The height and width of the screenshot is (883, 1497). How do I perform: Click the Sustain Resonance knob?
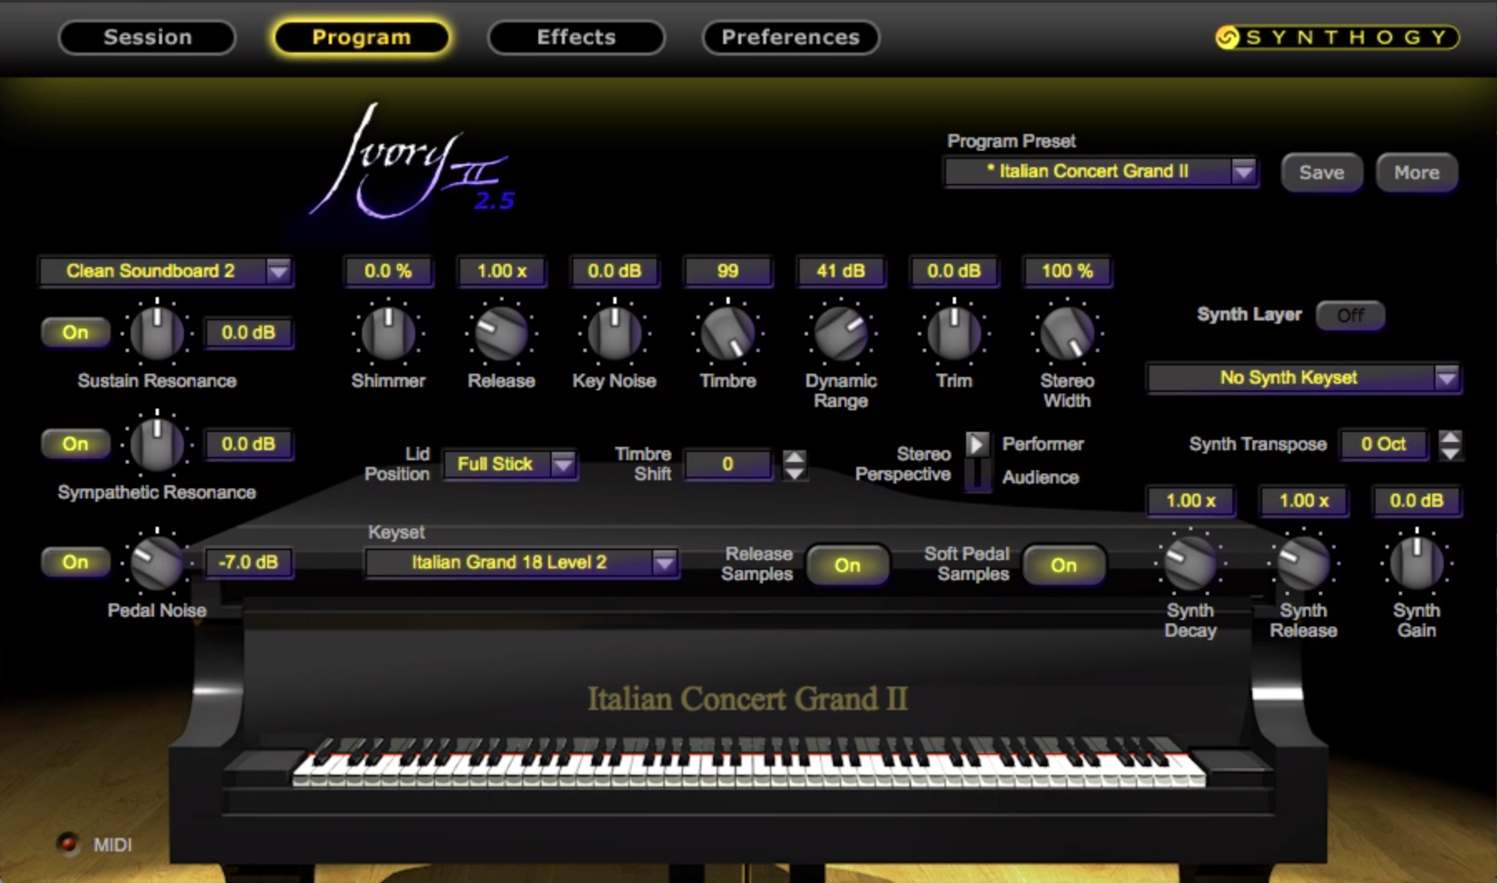pyautogui.click(x=156, y=333)
